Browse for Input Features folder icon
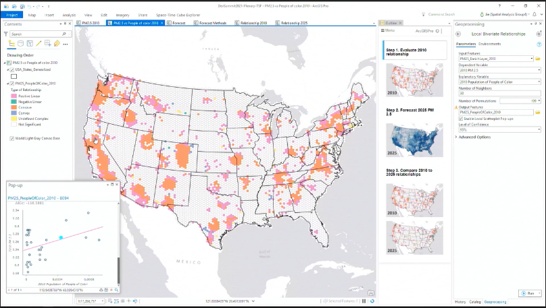This screenshot has height=308, width=546. click(x=538, y=59)
